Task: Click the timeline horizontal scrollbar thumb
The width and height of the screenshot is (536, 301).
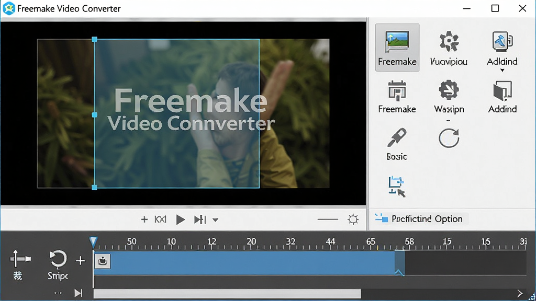Action: (227, 294)
